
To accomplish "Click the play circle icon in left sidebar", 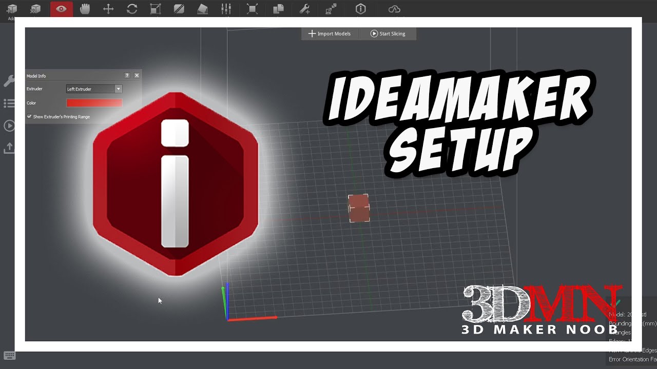I will pos(9,126).
